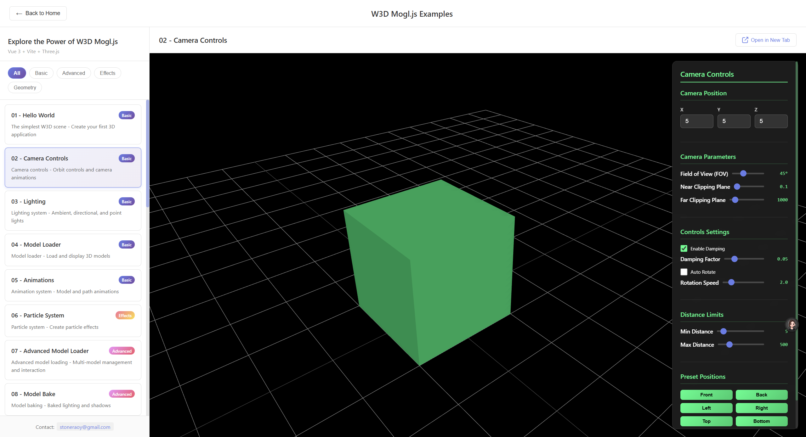Click the FOV value 45°
806x437 pixels.
click(x=784, y=173)
